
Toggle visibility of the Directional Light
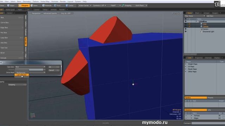click(185, 31)
